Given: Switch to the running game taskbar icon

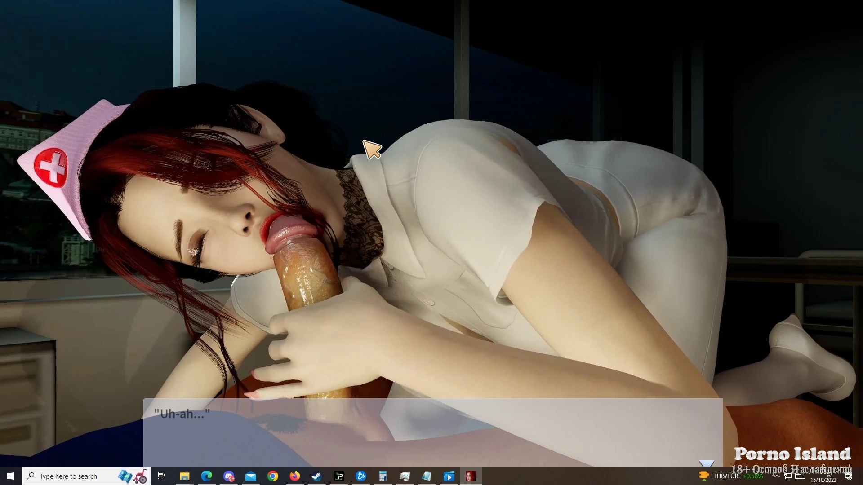Looking at the screenshot, I should (x=471, y=476).
